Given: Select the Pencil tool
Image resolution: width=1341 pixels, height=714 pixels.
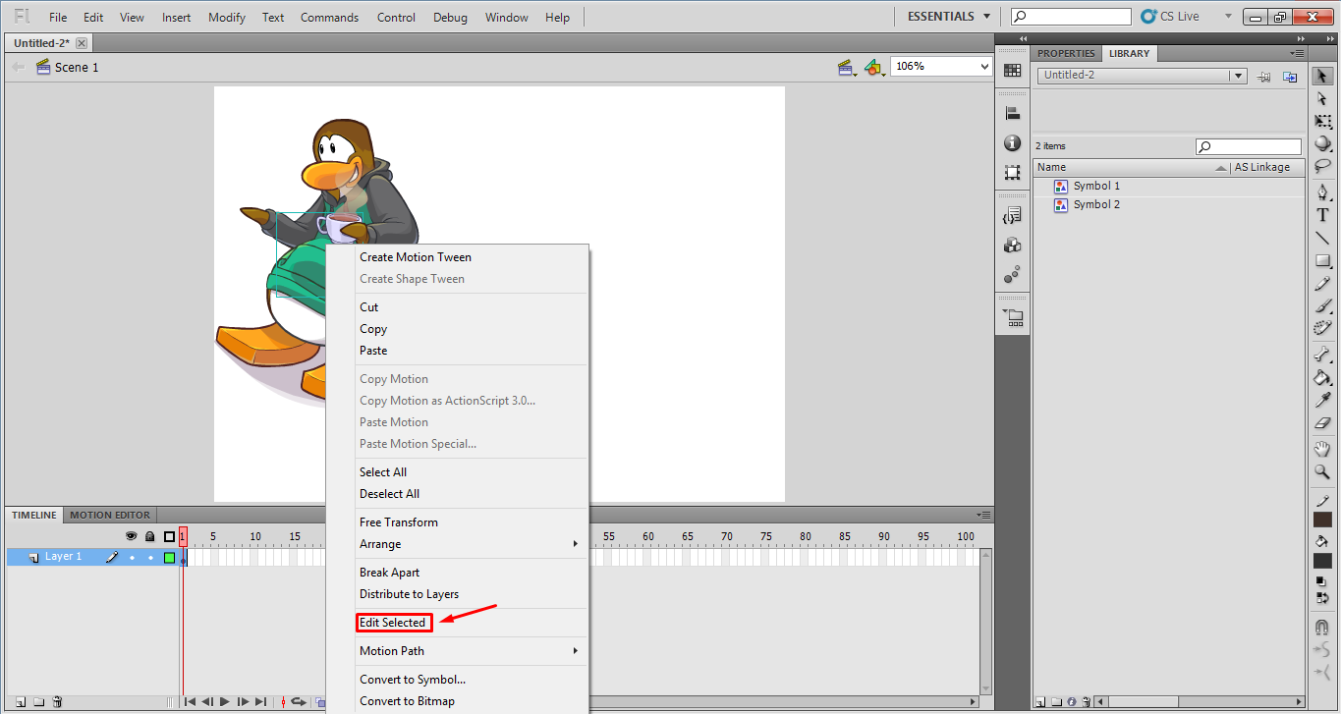Looking at the screenshot, I should coord(1322,283).
